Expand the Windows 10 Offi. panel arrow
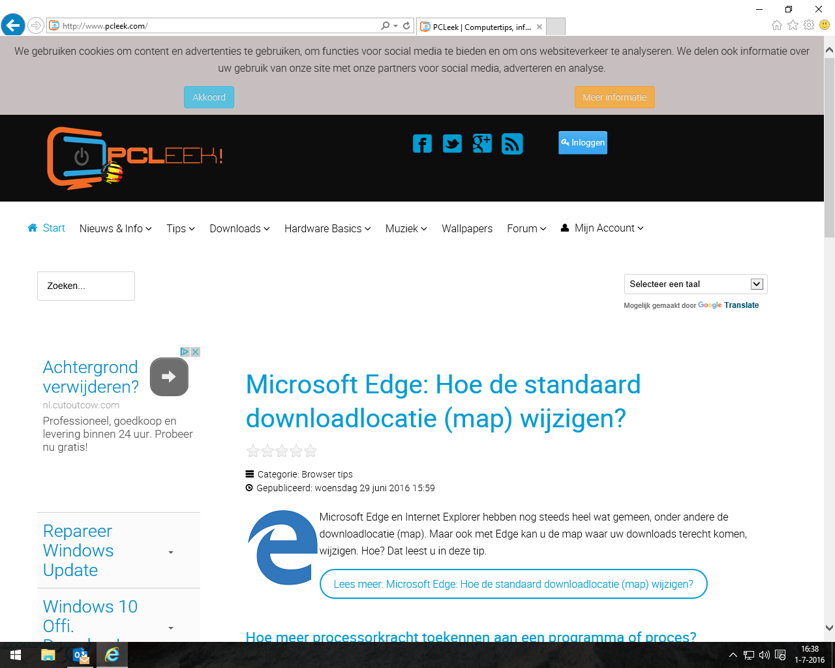 (x=171, y=628)
